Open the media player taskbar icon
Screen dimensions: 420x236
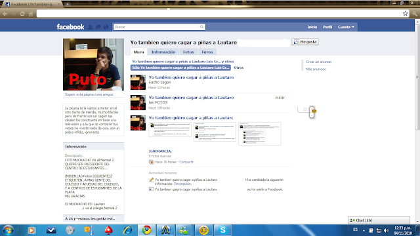[31, 230]
